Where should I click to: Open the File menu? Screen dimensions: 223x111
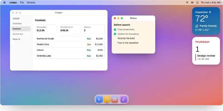pyautogui.click(x=22, y=2)
